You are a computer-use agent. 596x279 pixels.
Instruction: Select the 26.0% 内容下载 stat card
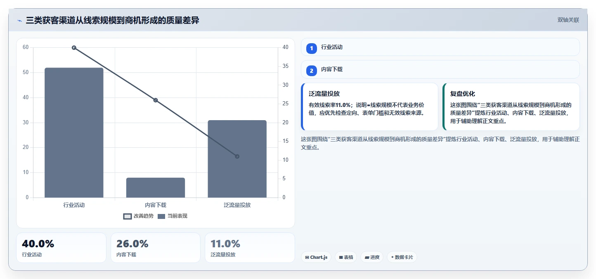pyautogui.click(x=155, y=248)
